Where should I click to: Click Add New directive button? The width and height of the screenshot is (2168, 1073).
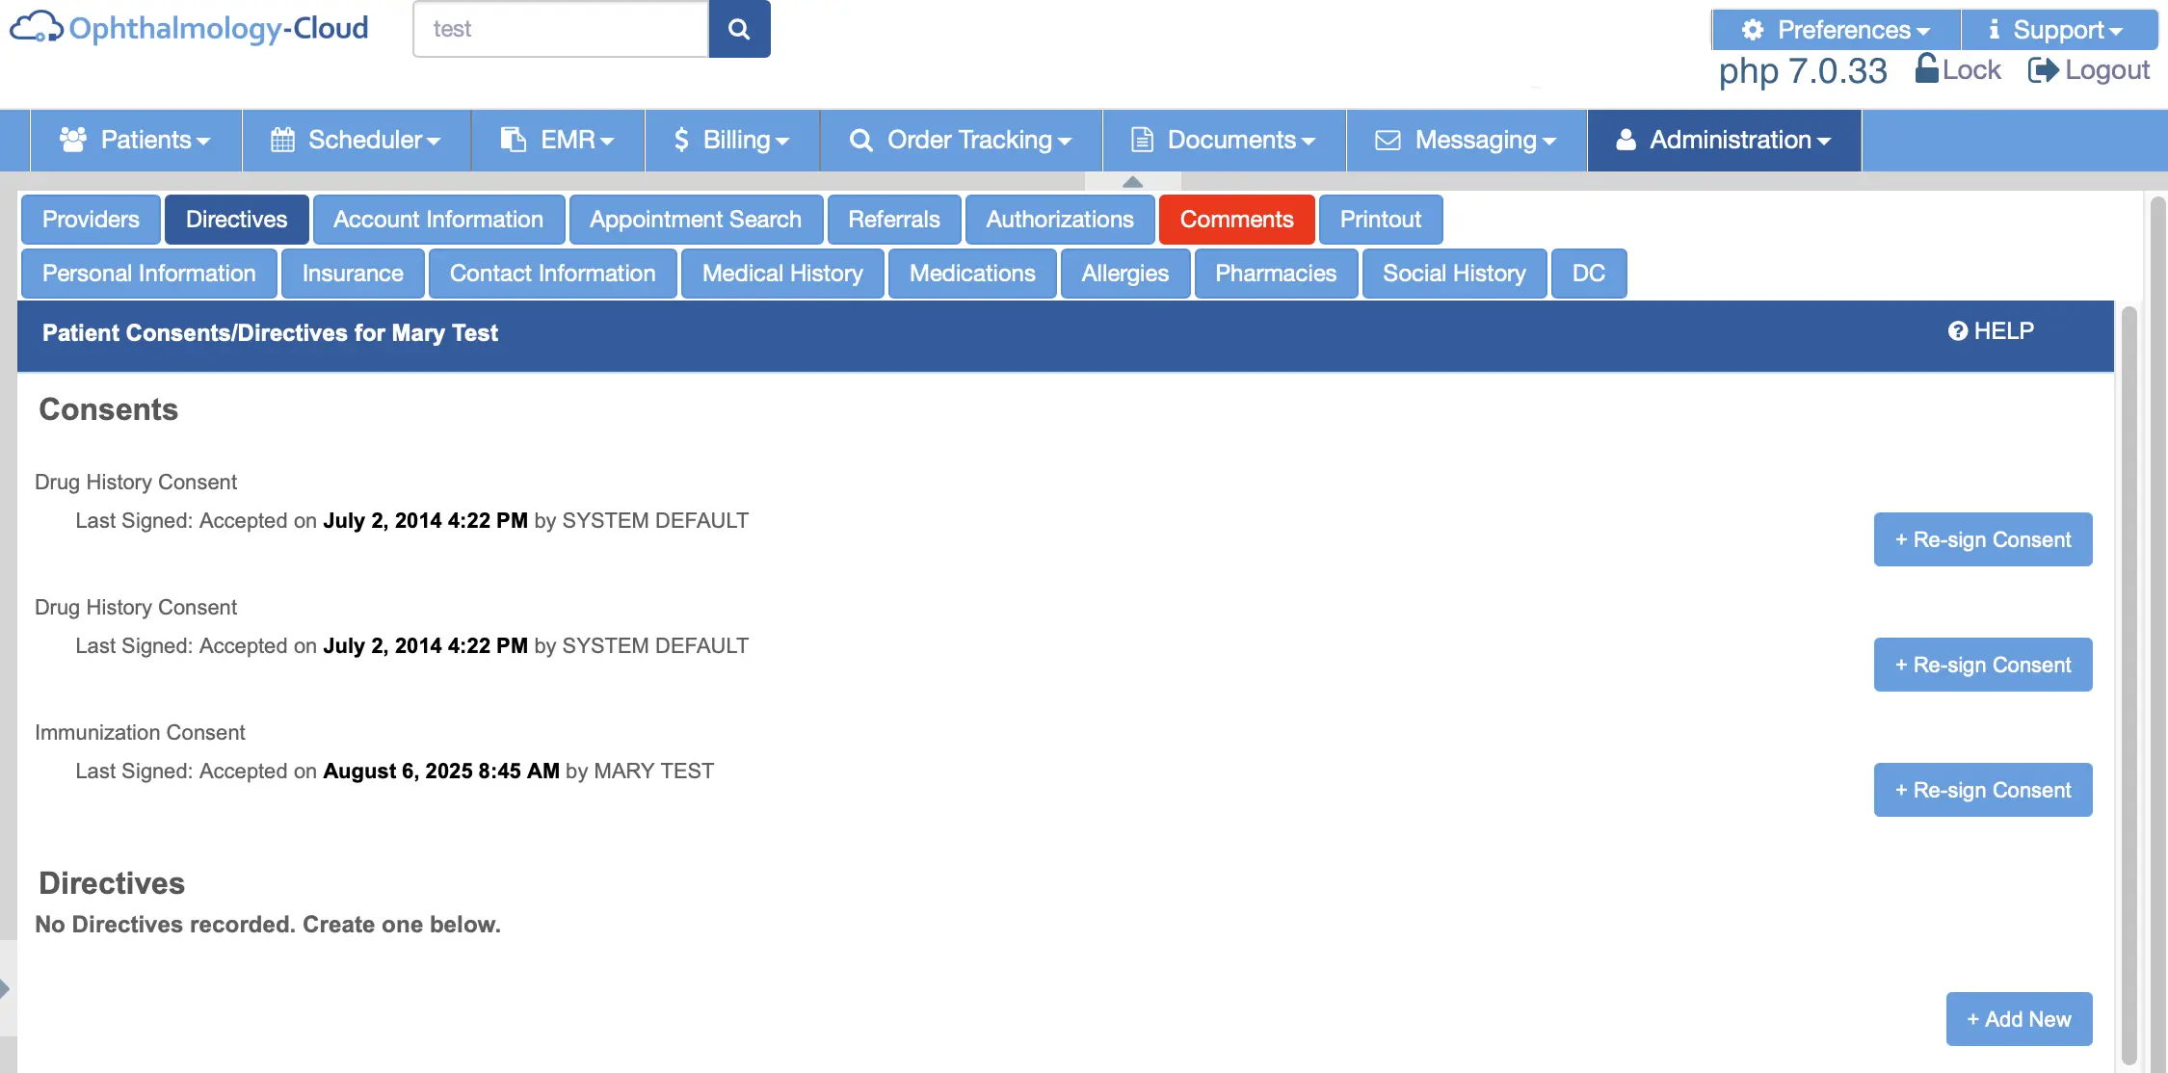pyautogui.click(x=2019, y=1019)
